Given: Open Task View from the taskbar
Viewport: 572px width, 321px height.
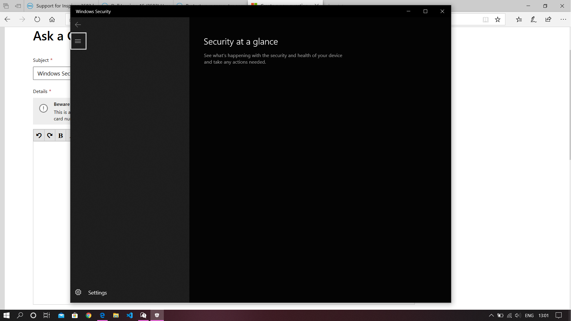Looking at the screenshot, I should (47, 315).
